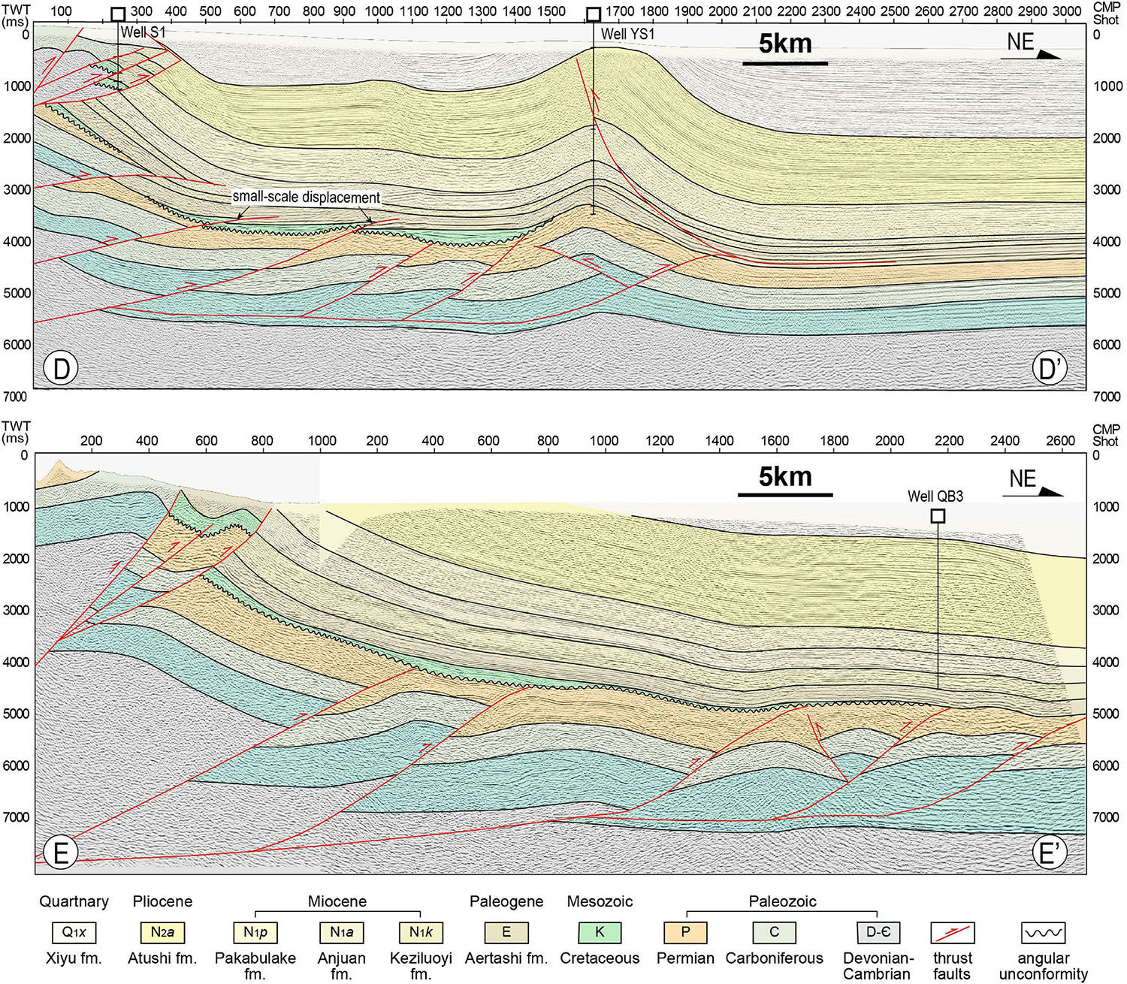Pick the N1p legend swatch
The image size is (1127, 984).
[255, 933]
